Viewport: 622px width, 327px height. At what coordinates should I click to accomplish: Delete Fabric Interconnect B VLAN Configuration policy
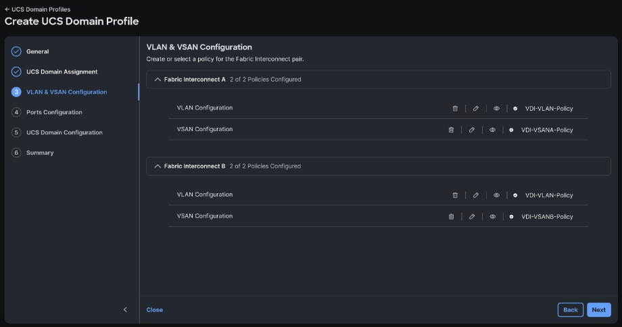coord(455,195)
